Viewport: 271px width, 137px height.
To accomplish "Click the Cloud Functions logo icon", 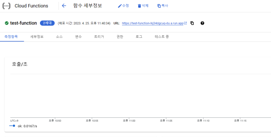I will tap(6, 6).
